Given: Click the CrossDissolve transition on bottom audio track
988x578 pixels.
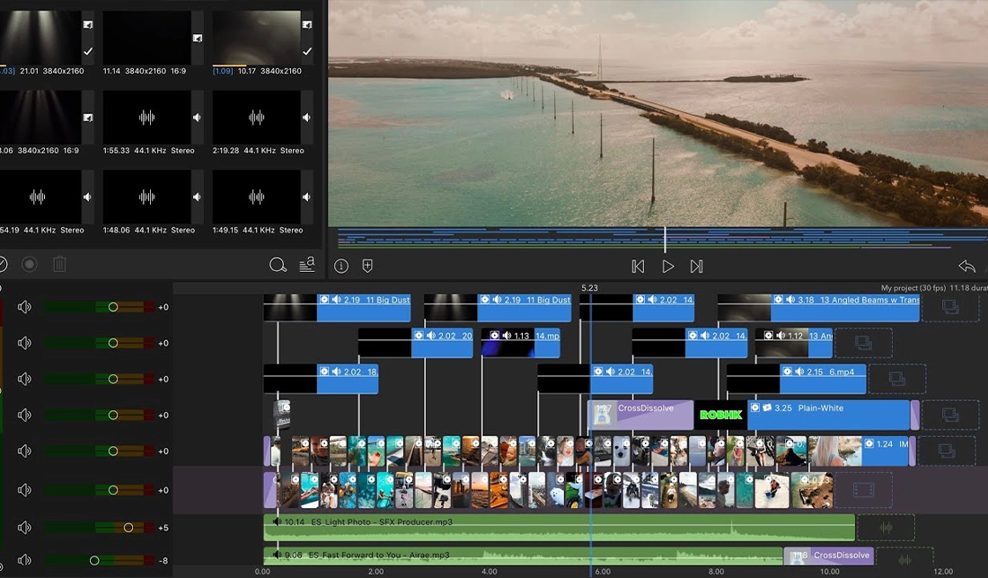Looking at the screenshot, I should (x=840, y=556).
